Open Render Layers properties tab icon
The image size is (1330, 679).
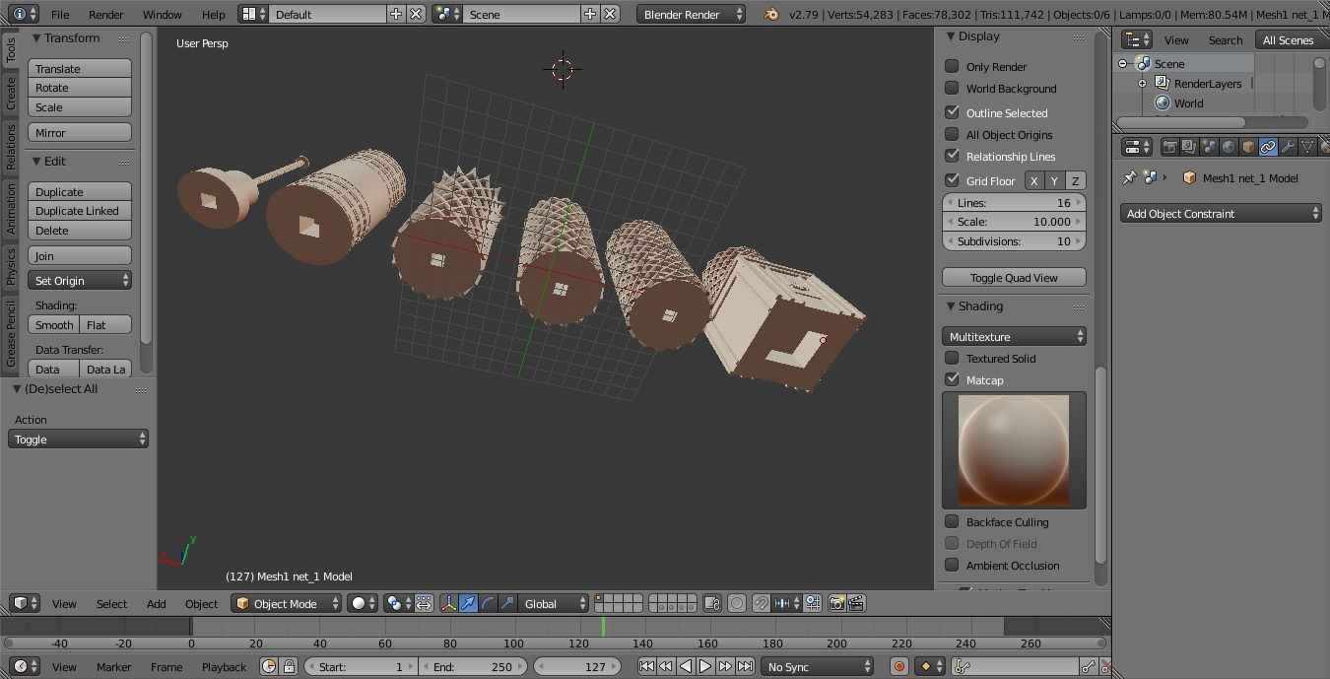1189,147
